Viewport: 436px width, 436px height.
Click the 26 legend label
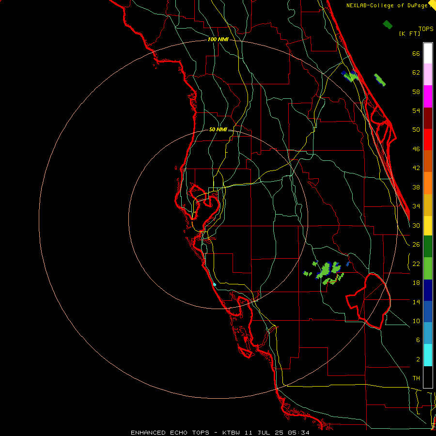pyautogui.click(x=416, y=245)
